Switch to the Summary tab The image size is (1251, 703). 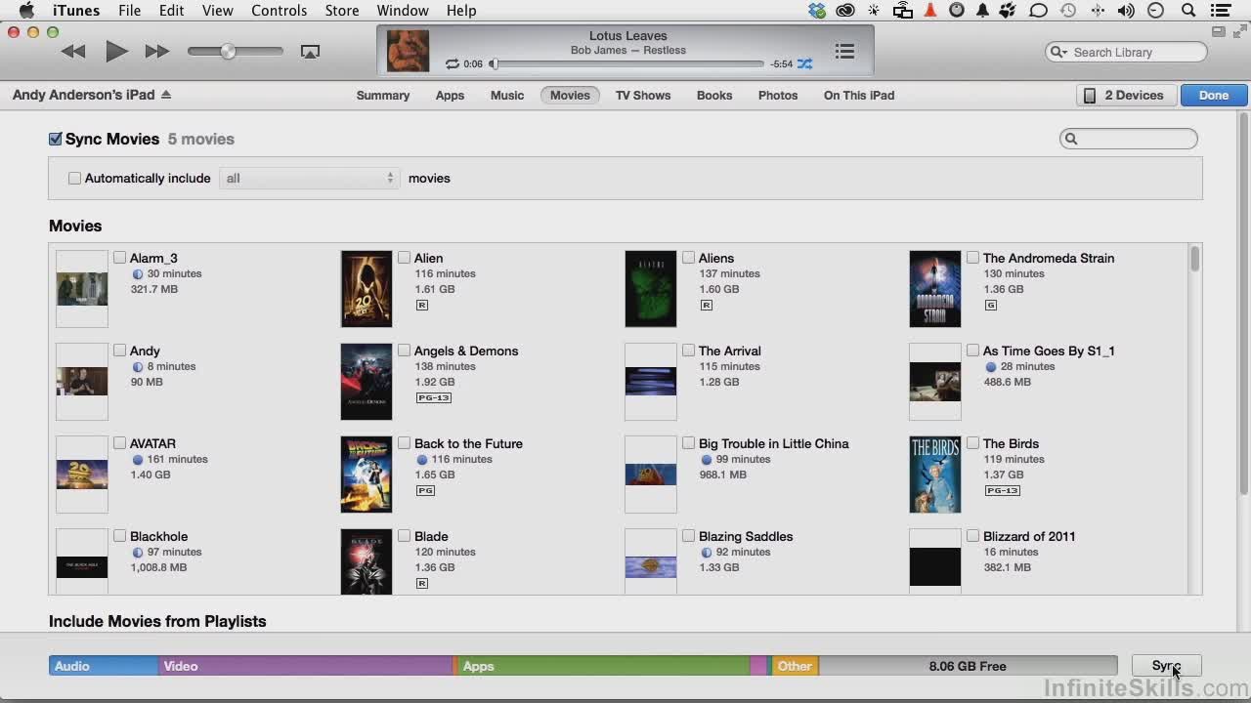tap(383, 95)
